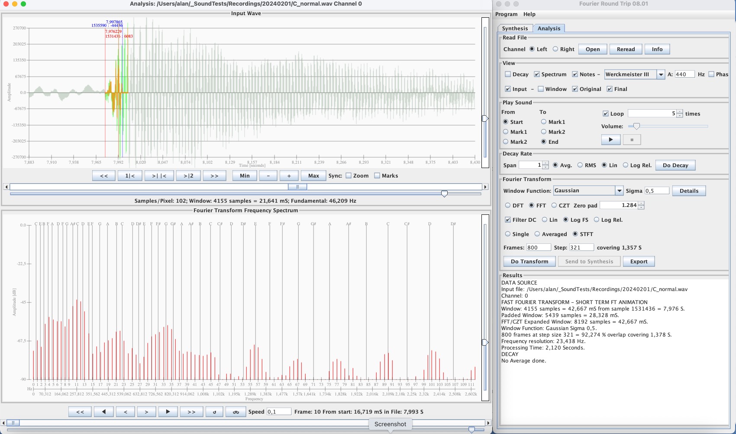Click the >||< between-marks button
Image resolution: width=736 pixels, height=434 pixels.
click(159, 176)
